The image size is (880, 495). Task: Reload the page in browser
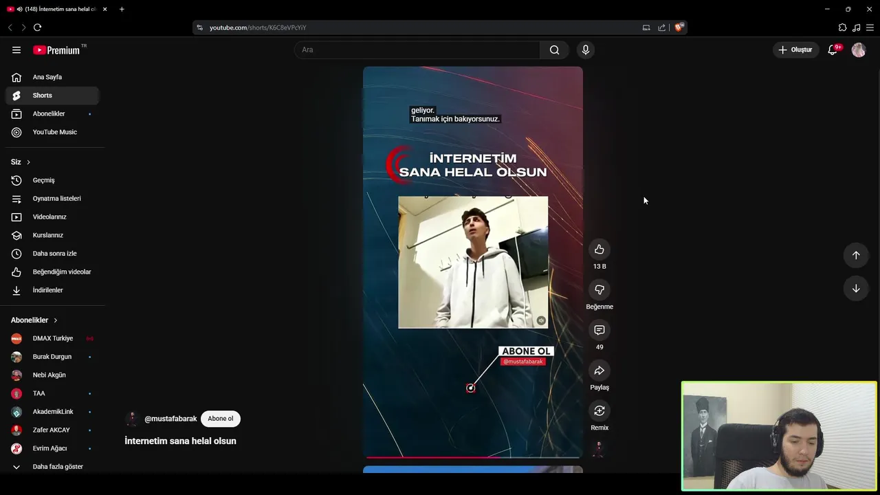[37, 27]
